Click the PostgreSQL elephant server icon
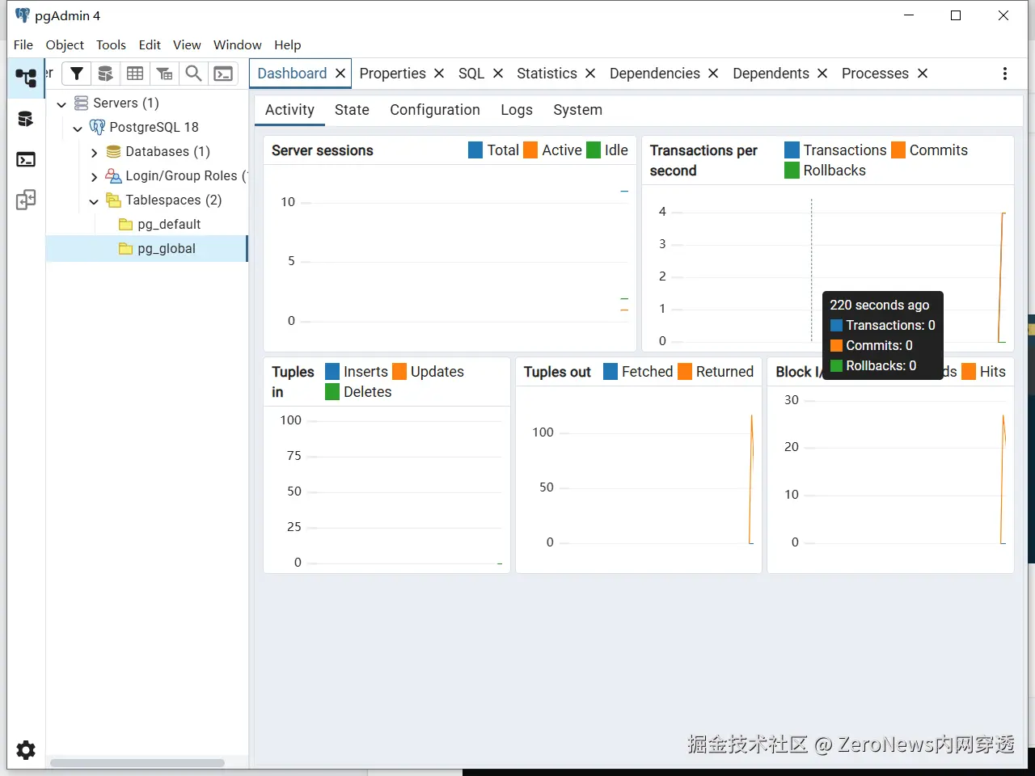Image resolution: width=1035 pixels, height=776 pixels. 97,127
